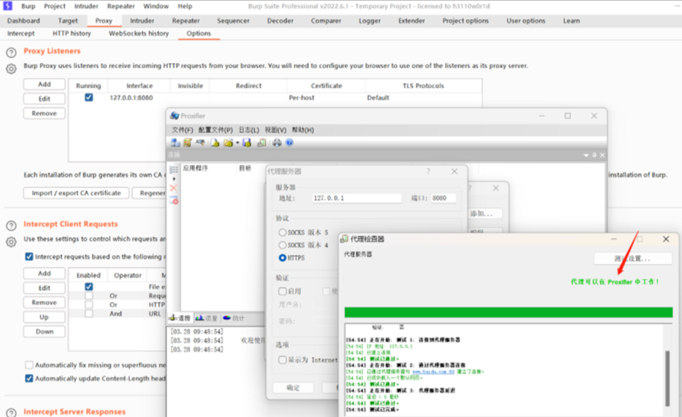Viewport: 682px width, 417px height.
Task: Click 测试设置 button in 代理检查器
Action: (633, 259)
